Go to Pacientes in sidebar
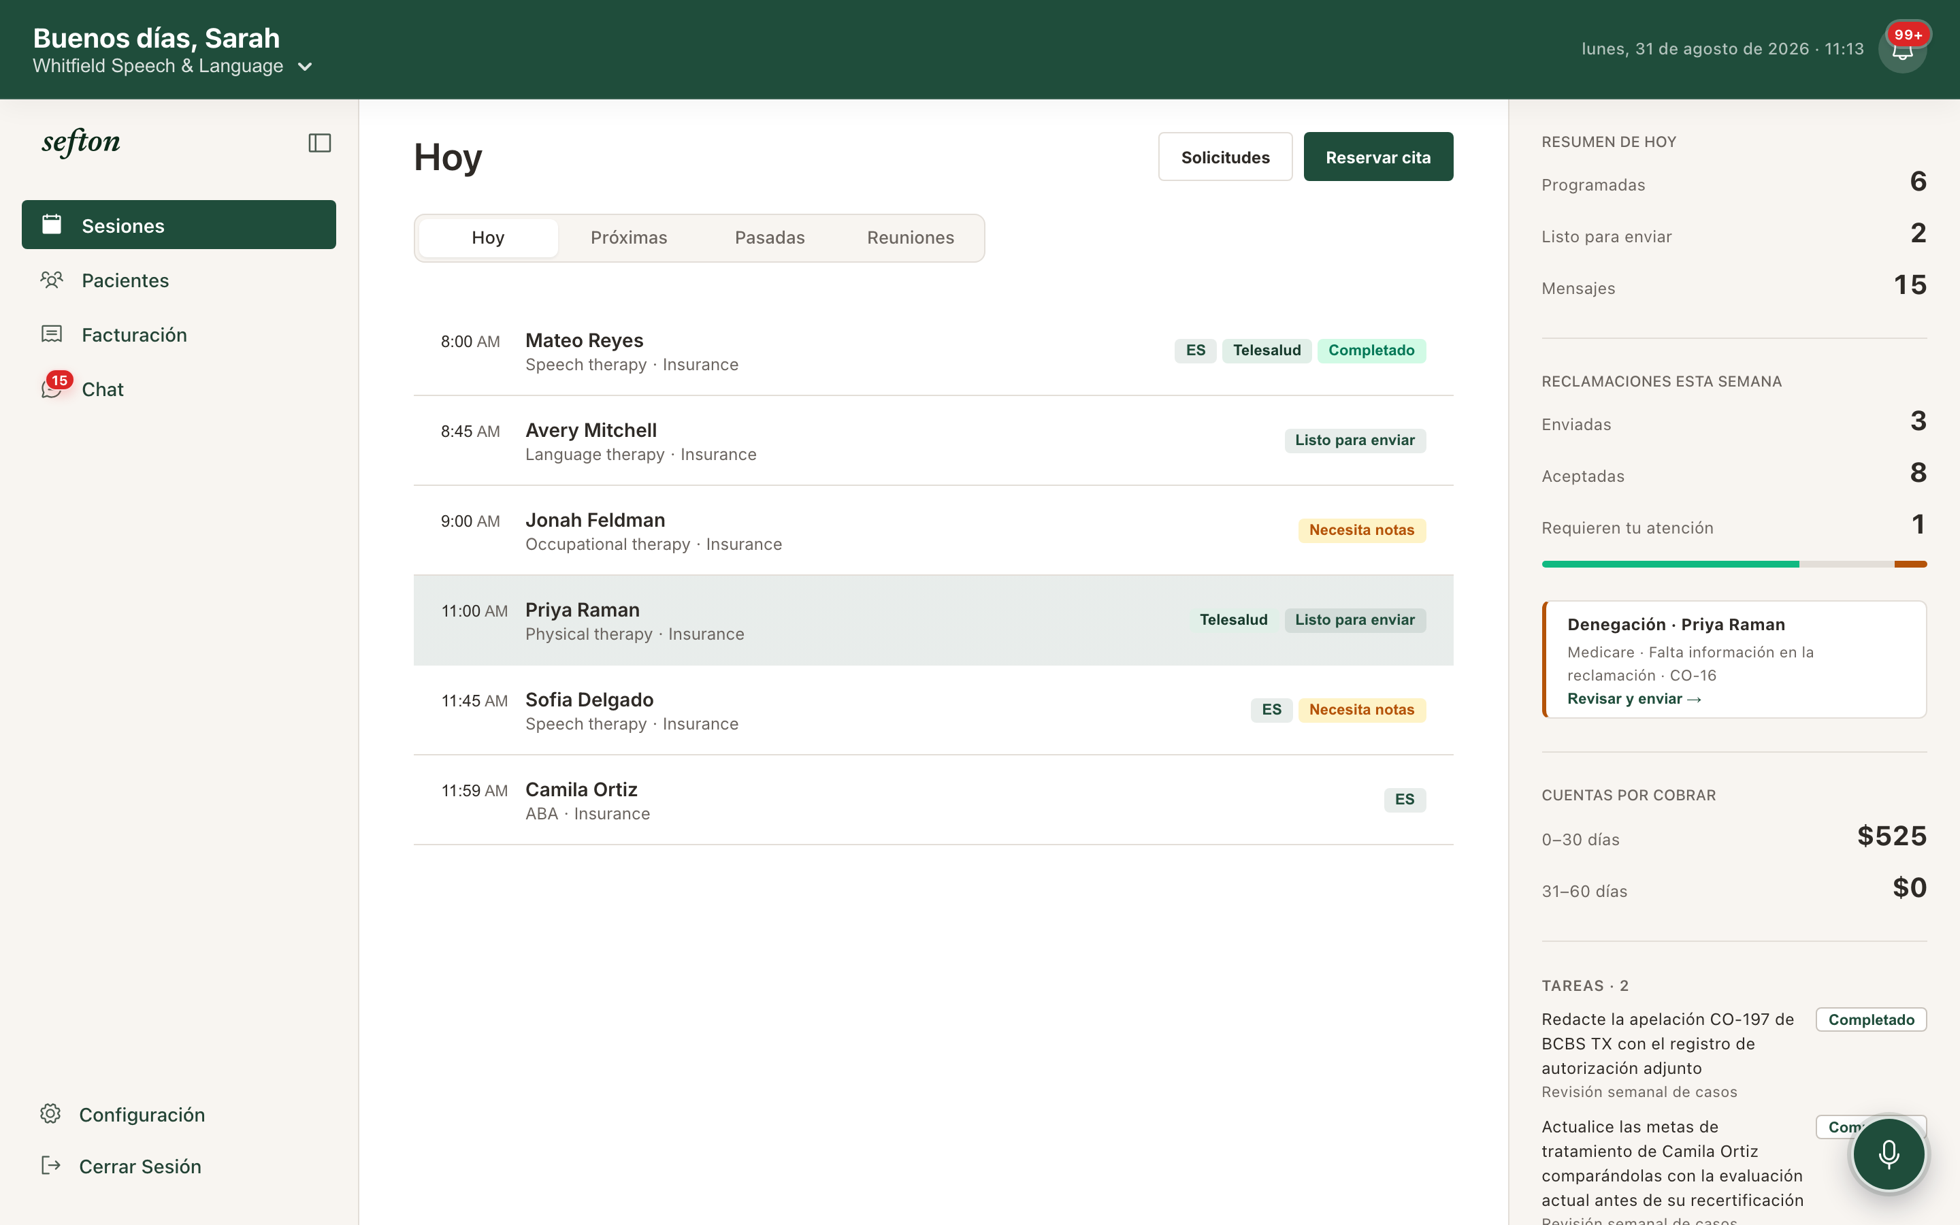Viewport: 1960px width, 1225px height. pos(179,280)
